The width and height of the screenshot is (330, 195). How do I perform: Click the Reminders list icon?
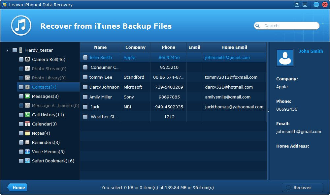(x=27, y=143)
